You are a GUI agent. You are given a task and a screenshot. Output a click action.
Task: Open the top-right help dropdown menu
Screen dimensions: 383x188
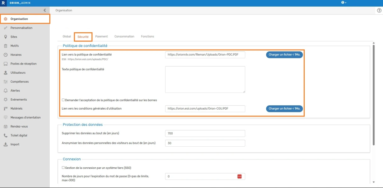344,3
